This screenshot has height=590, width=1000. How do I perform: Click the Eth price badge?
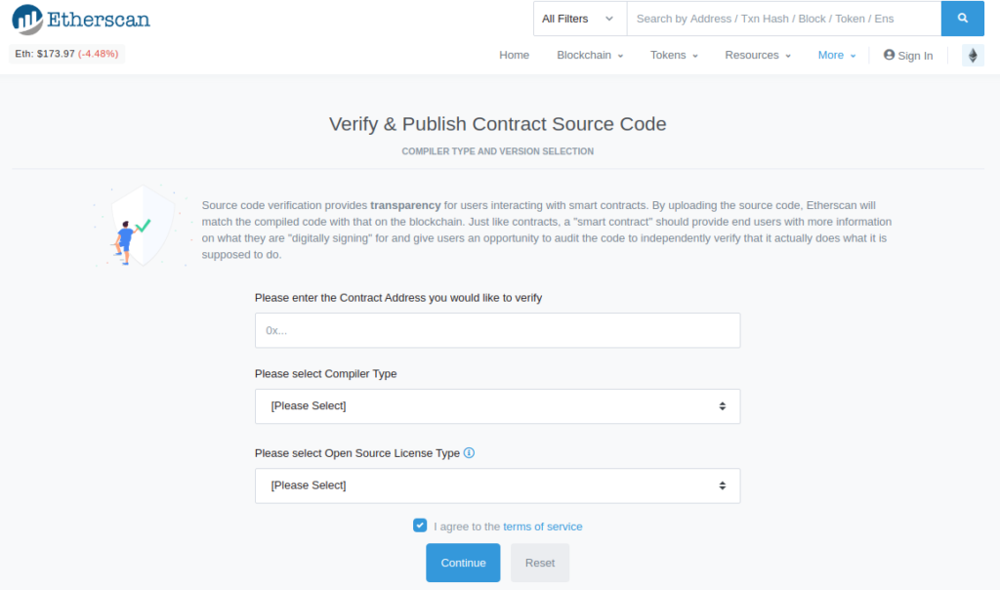click(65, 55)
